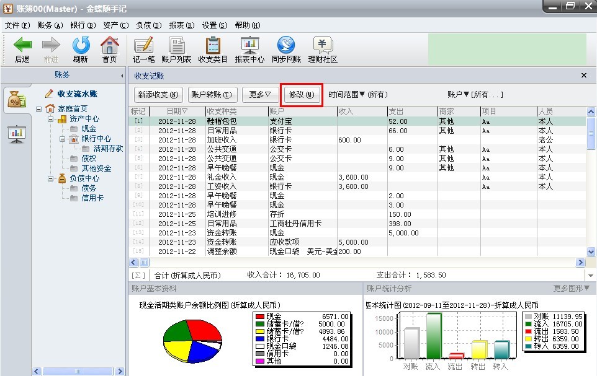This screenshot has width=597, height=376.
Task: Collapse the 负债中心 tree node
Action: click(51, 178)
